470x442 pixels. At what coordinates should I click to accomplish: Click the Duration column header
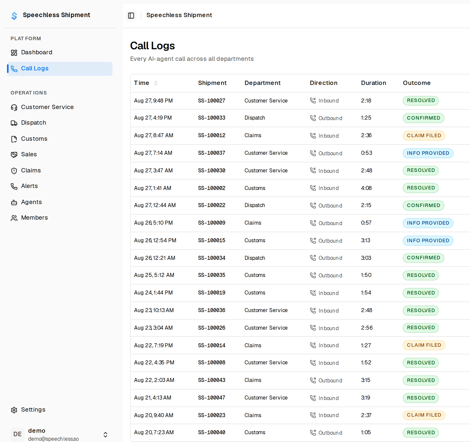374,83
